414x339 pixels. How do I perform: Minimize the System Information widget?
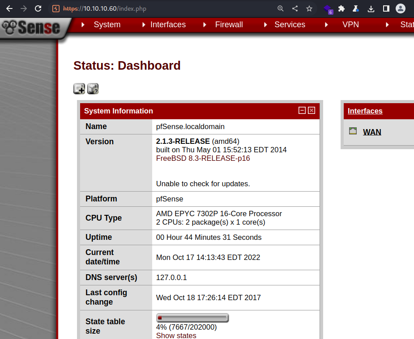point(302,110)
